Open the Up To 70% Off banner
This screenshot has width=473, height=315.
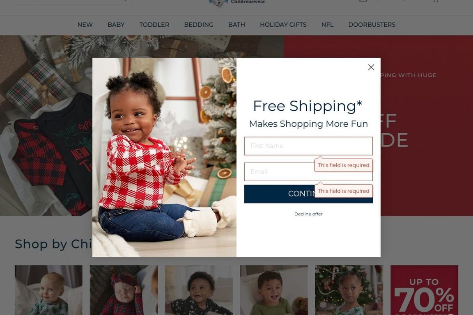coord(424,290)
